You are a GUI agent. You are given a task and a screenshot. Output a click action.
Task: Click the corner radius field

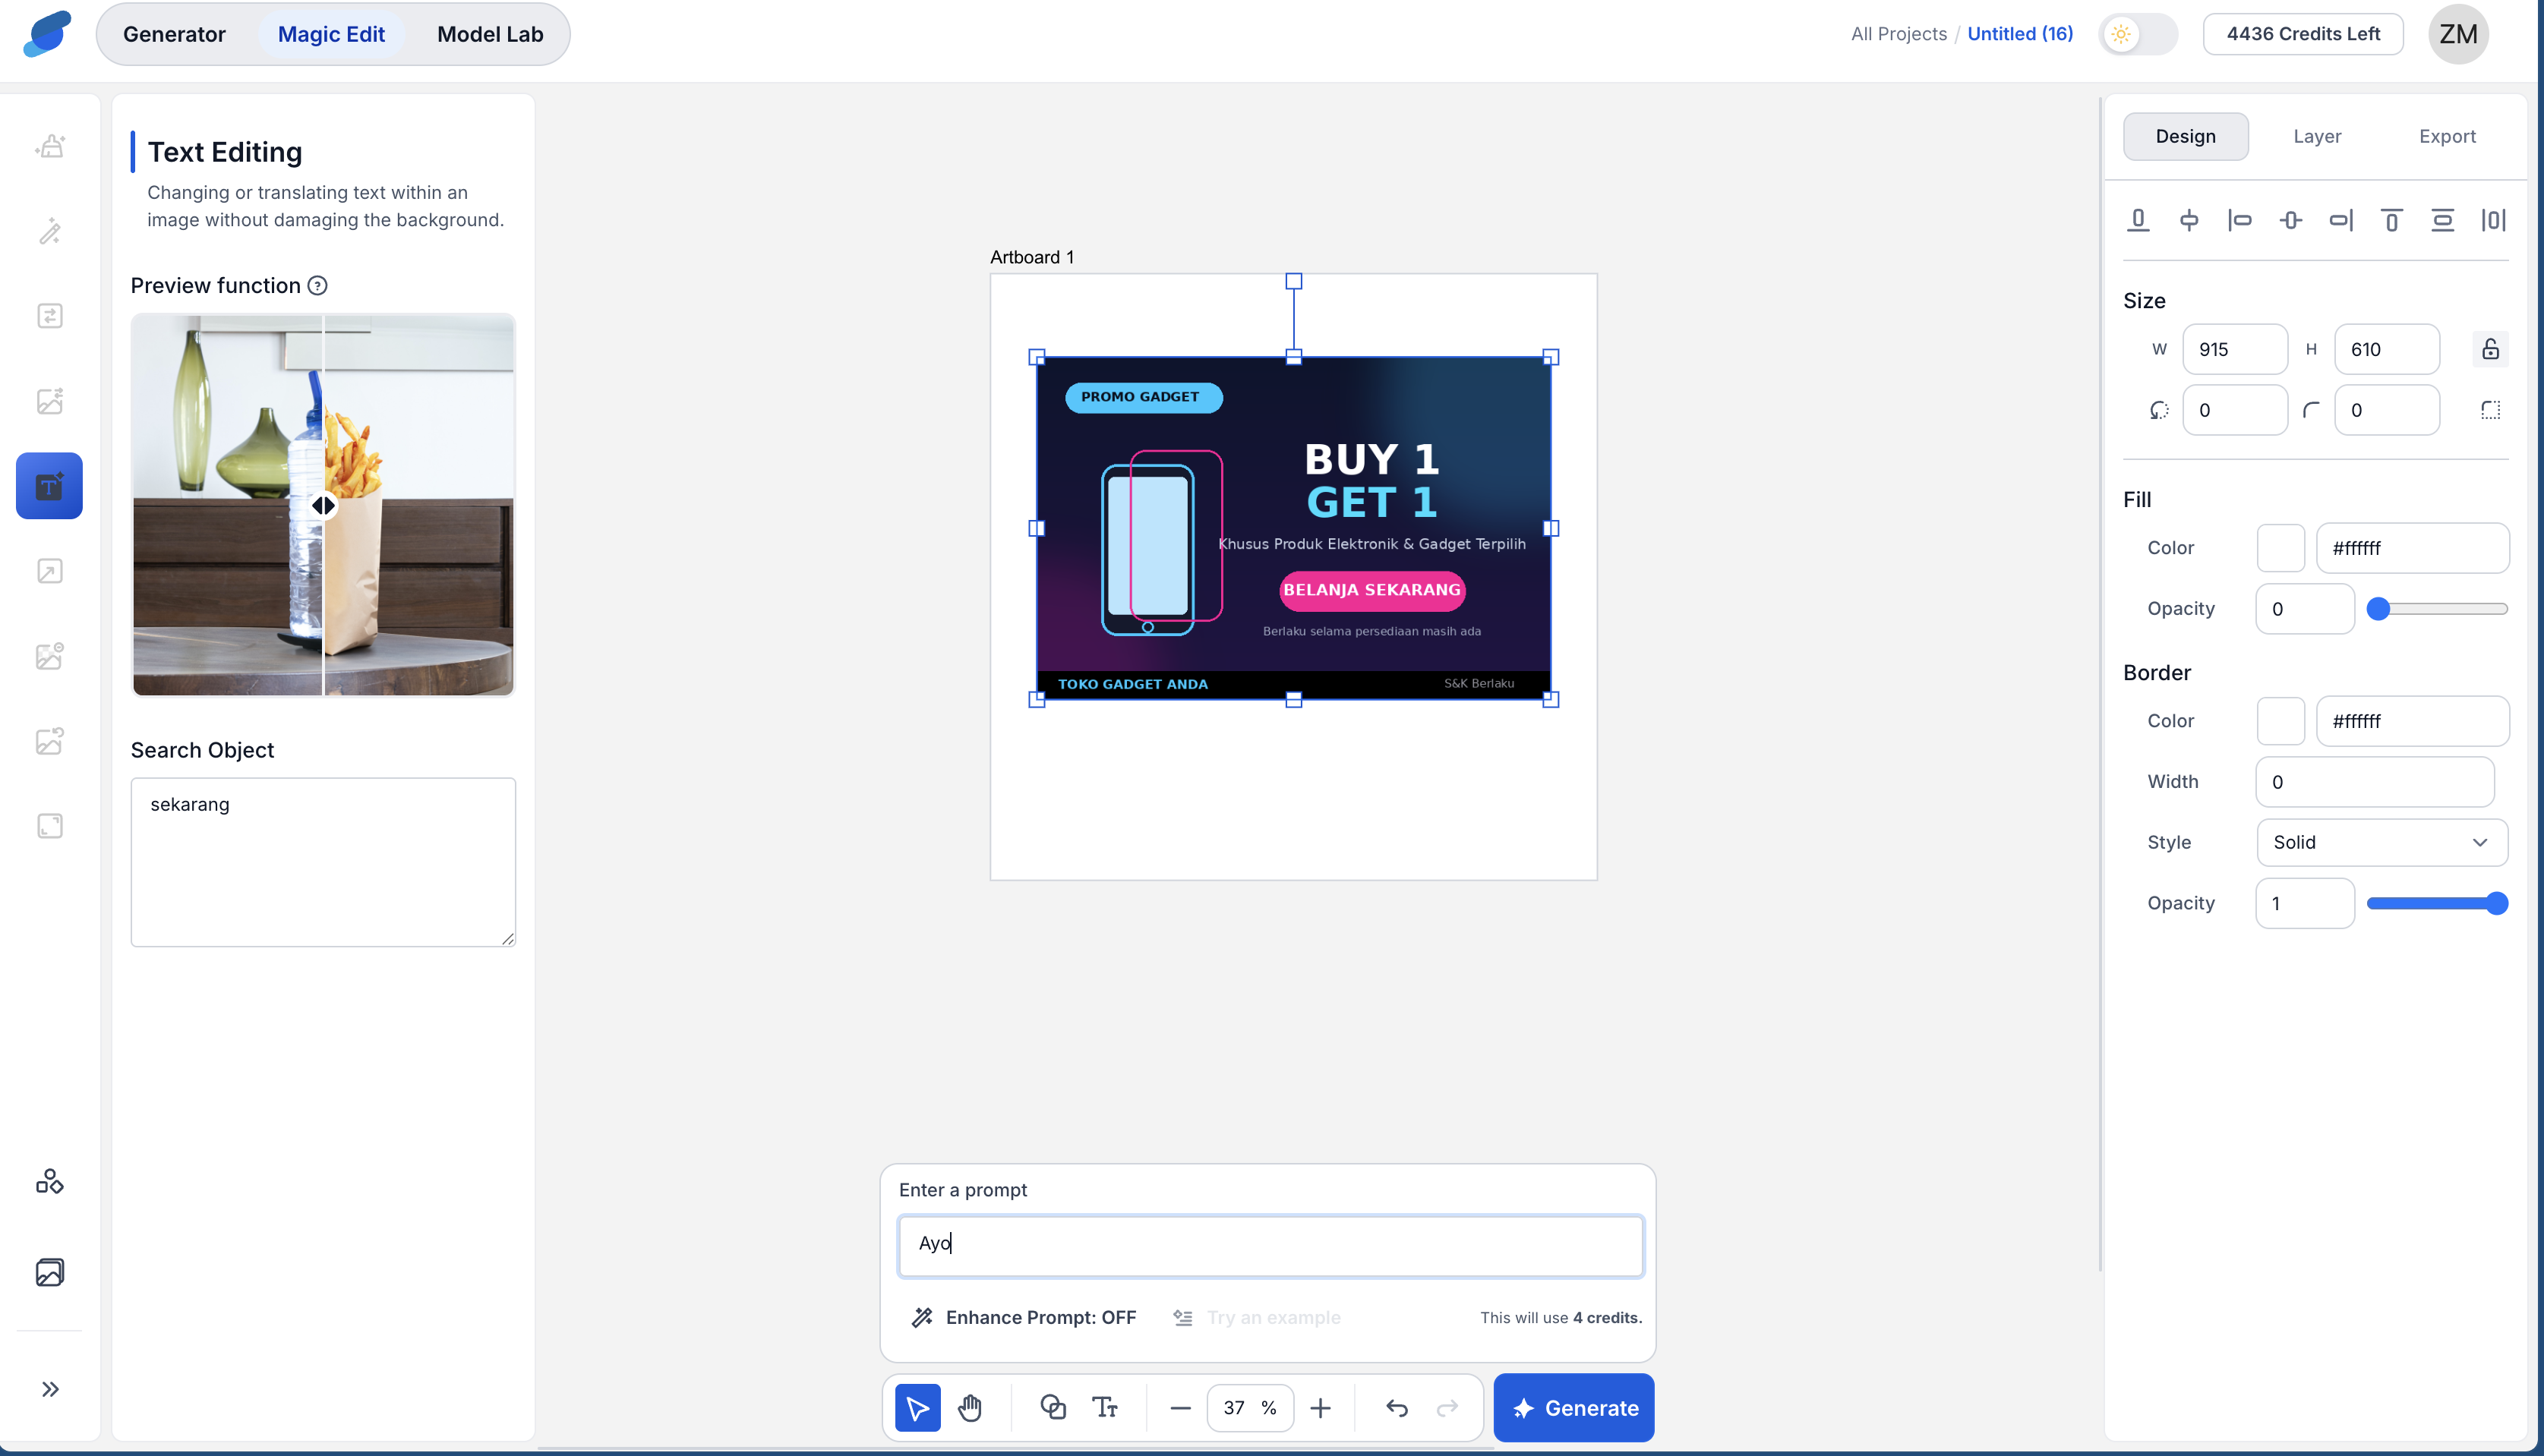tap(2387, 410)
